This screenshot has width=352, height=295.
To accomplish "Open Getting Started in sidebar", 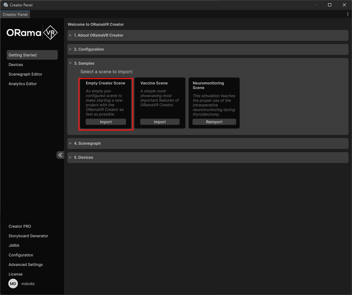I will [x=32, y=55].
